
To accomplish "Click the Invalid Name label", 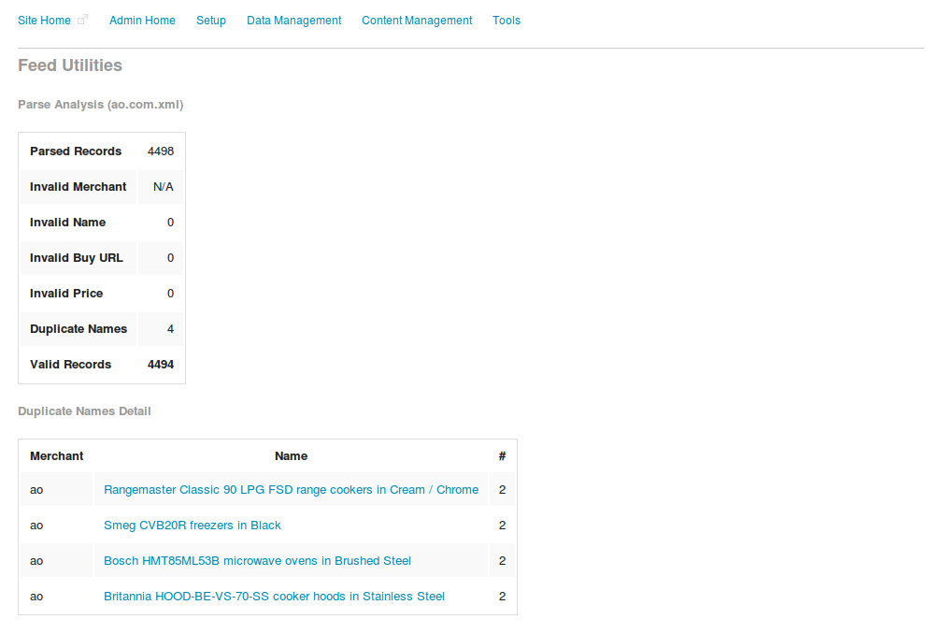I will click(68, 223).
